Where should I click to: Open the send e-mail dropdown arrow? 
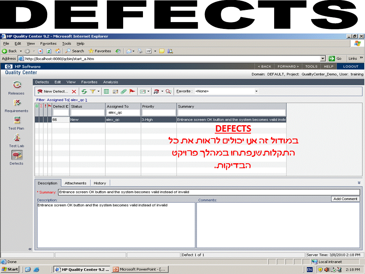[x=148, y=91]
